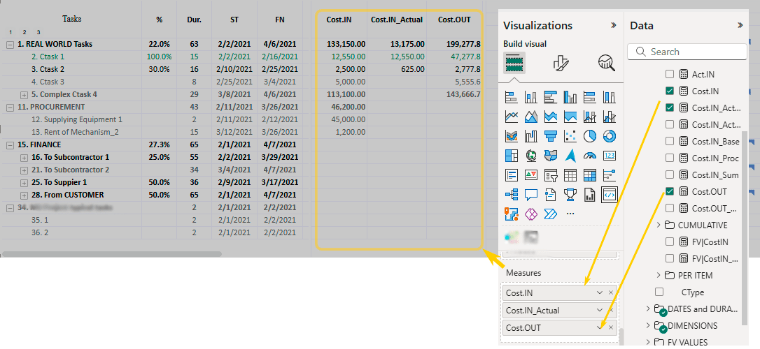Open the Cost.IN_Actual measure dropdown arrow

pyautogui.click(x=600, y=311)
